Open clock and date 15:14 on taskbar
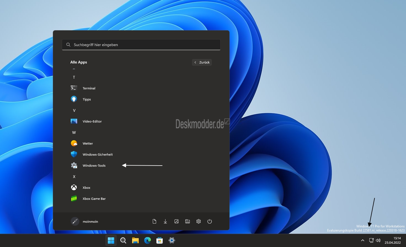The height and width of the screenshot is (247, 406). pos(393,240)
